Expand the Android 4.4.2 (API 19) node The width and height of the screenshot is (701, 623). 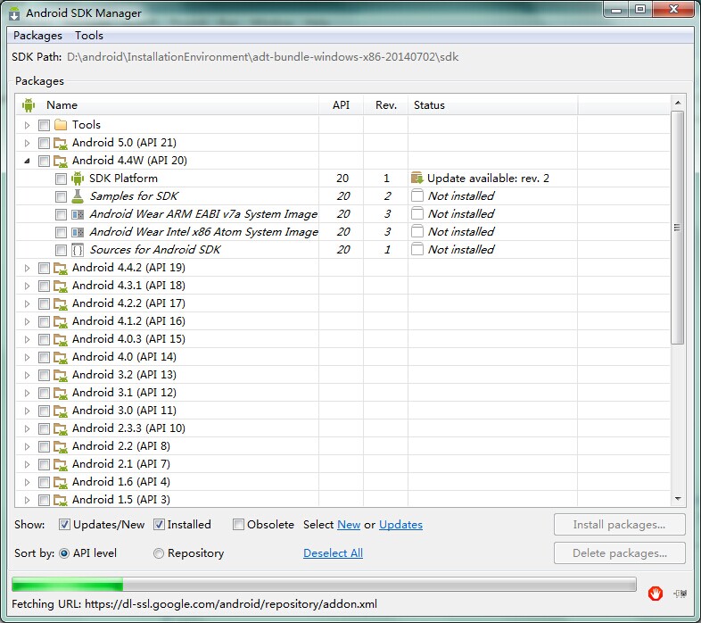point(28,268)
